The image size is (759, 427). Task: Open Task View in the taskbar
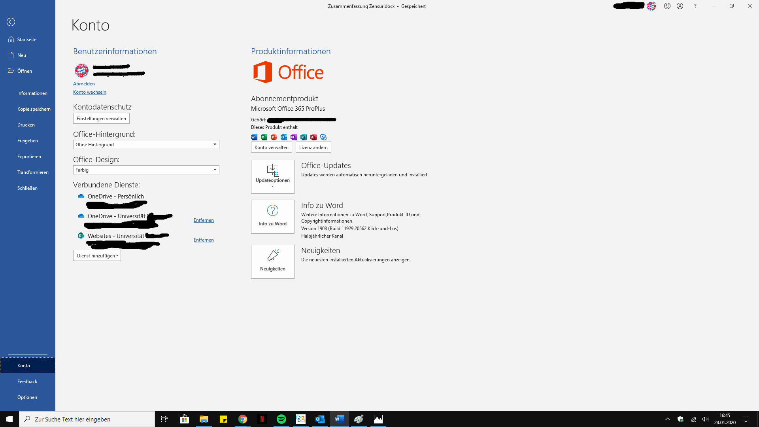164,419
